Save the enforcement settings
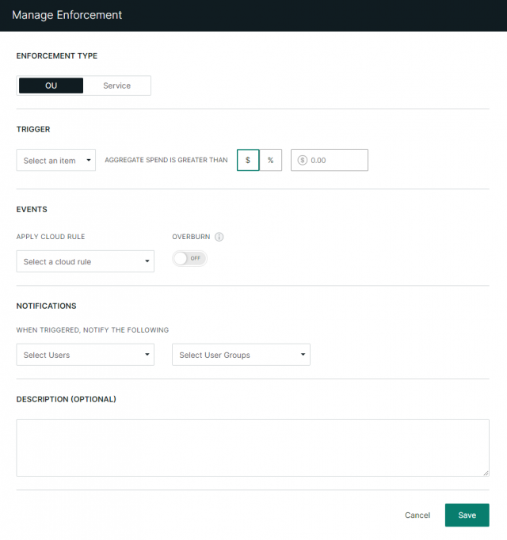This screenshot has width=507, height=540. pos(467,515)
